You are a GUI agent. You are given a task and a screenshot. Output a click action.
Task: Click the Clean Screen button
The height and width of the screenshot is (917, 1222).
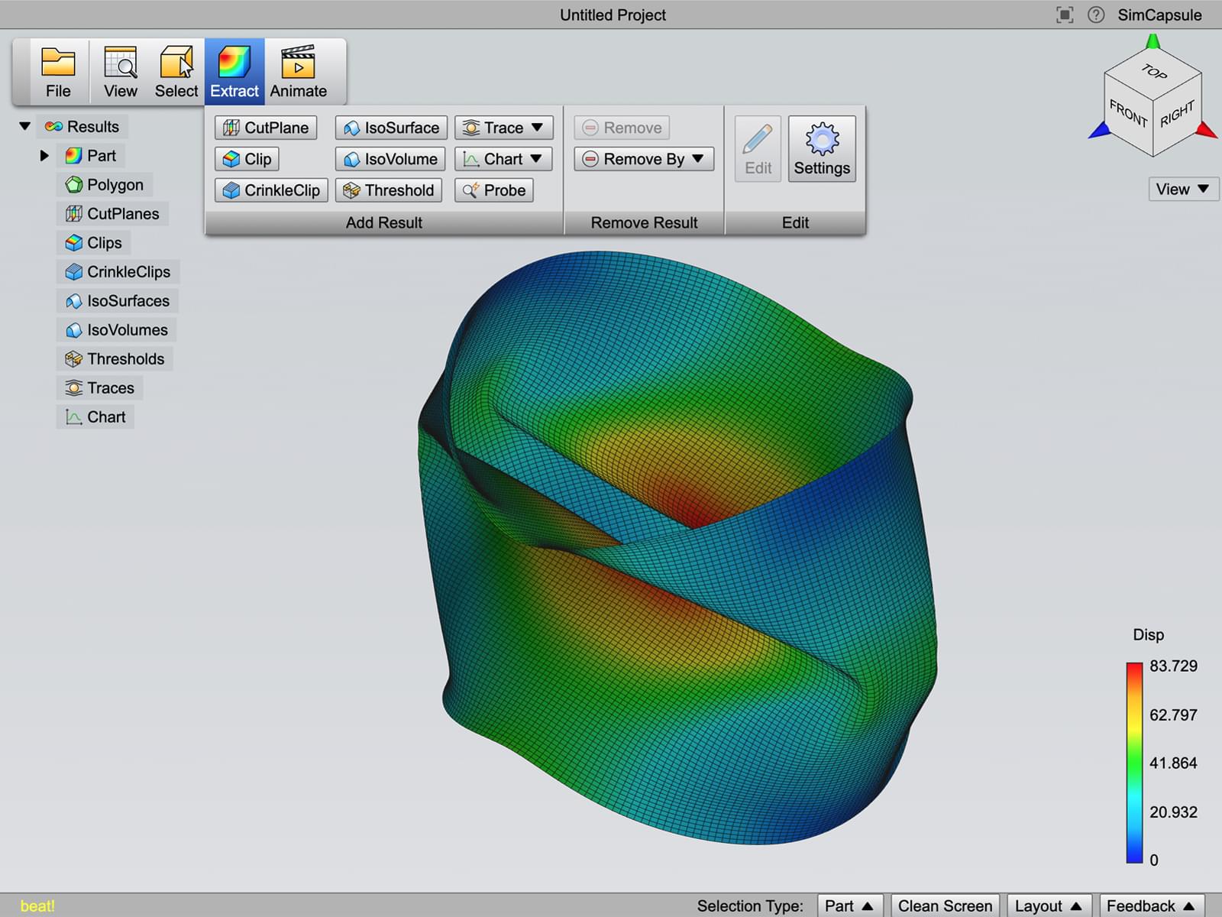coord(945,906)
